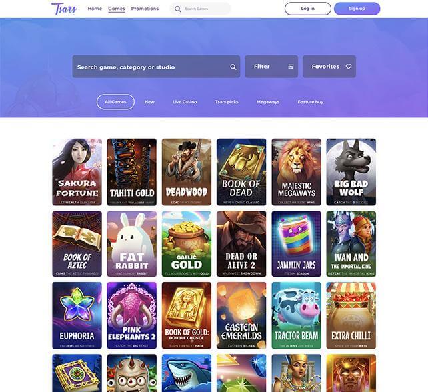Open the Filter options
This screenshot has height=392, width=428.
pos(271,67)
